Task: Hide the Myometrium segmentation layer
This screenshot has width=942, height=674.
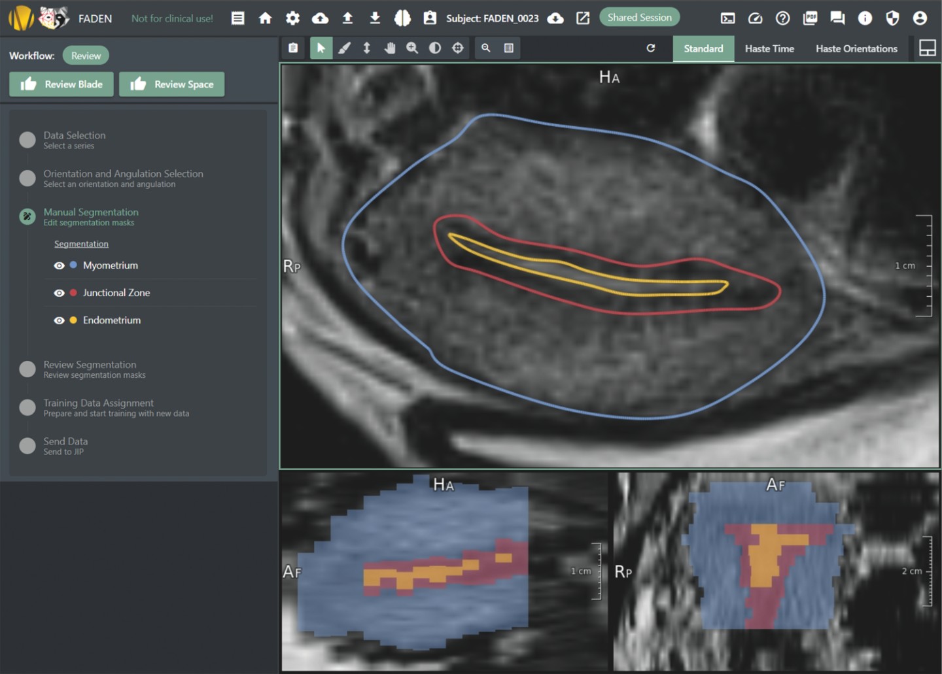Action: 59,265
